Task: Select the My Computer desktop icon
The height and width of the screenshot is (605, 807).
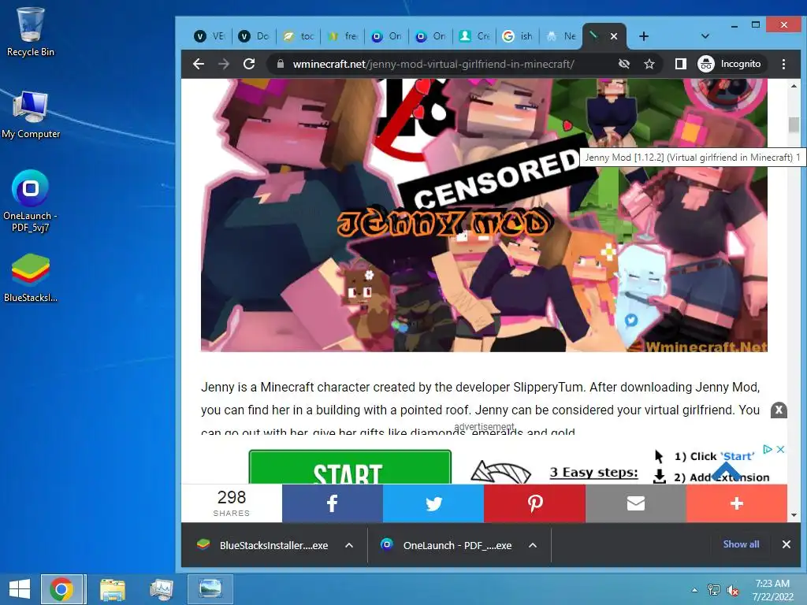Action: [31, 114]
